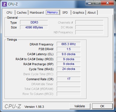The image size is (116, 112).
Task: Click the Version 1.56.3 text
Action: pos(34,107)
